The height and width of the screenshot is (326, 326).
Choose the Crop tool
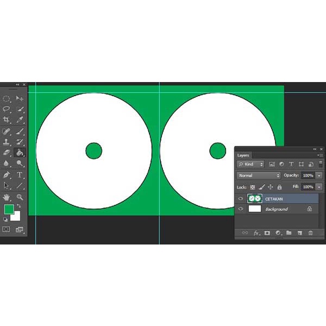7,120
